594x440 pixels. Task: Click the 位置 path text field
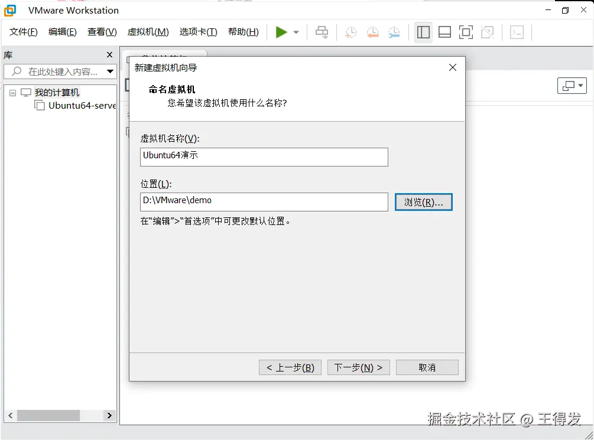point(264,202)
